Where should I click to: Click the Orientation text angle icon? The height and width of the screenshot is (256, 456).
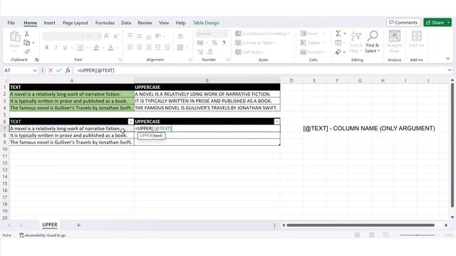coord(158,36)
